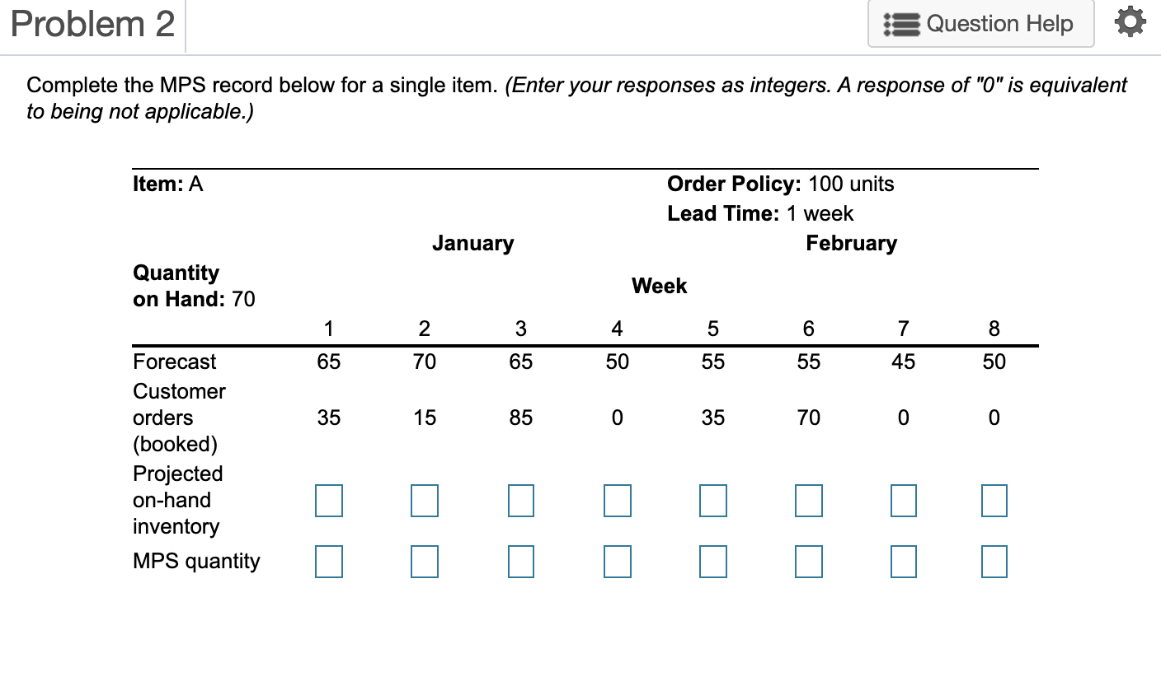Select projected on-hand inventory field week 7
The width and height of the screenshot is (1161, 700).
(903, 500)
